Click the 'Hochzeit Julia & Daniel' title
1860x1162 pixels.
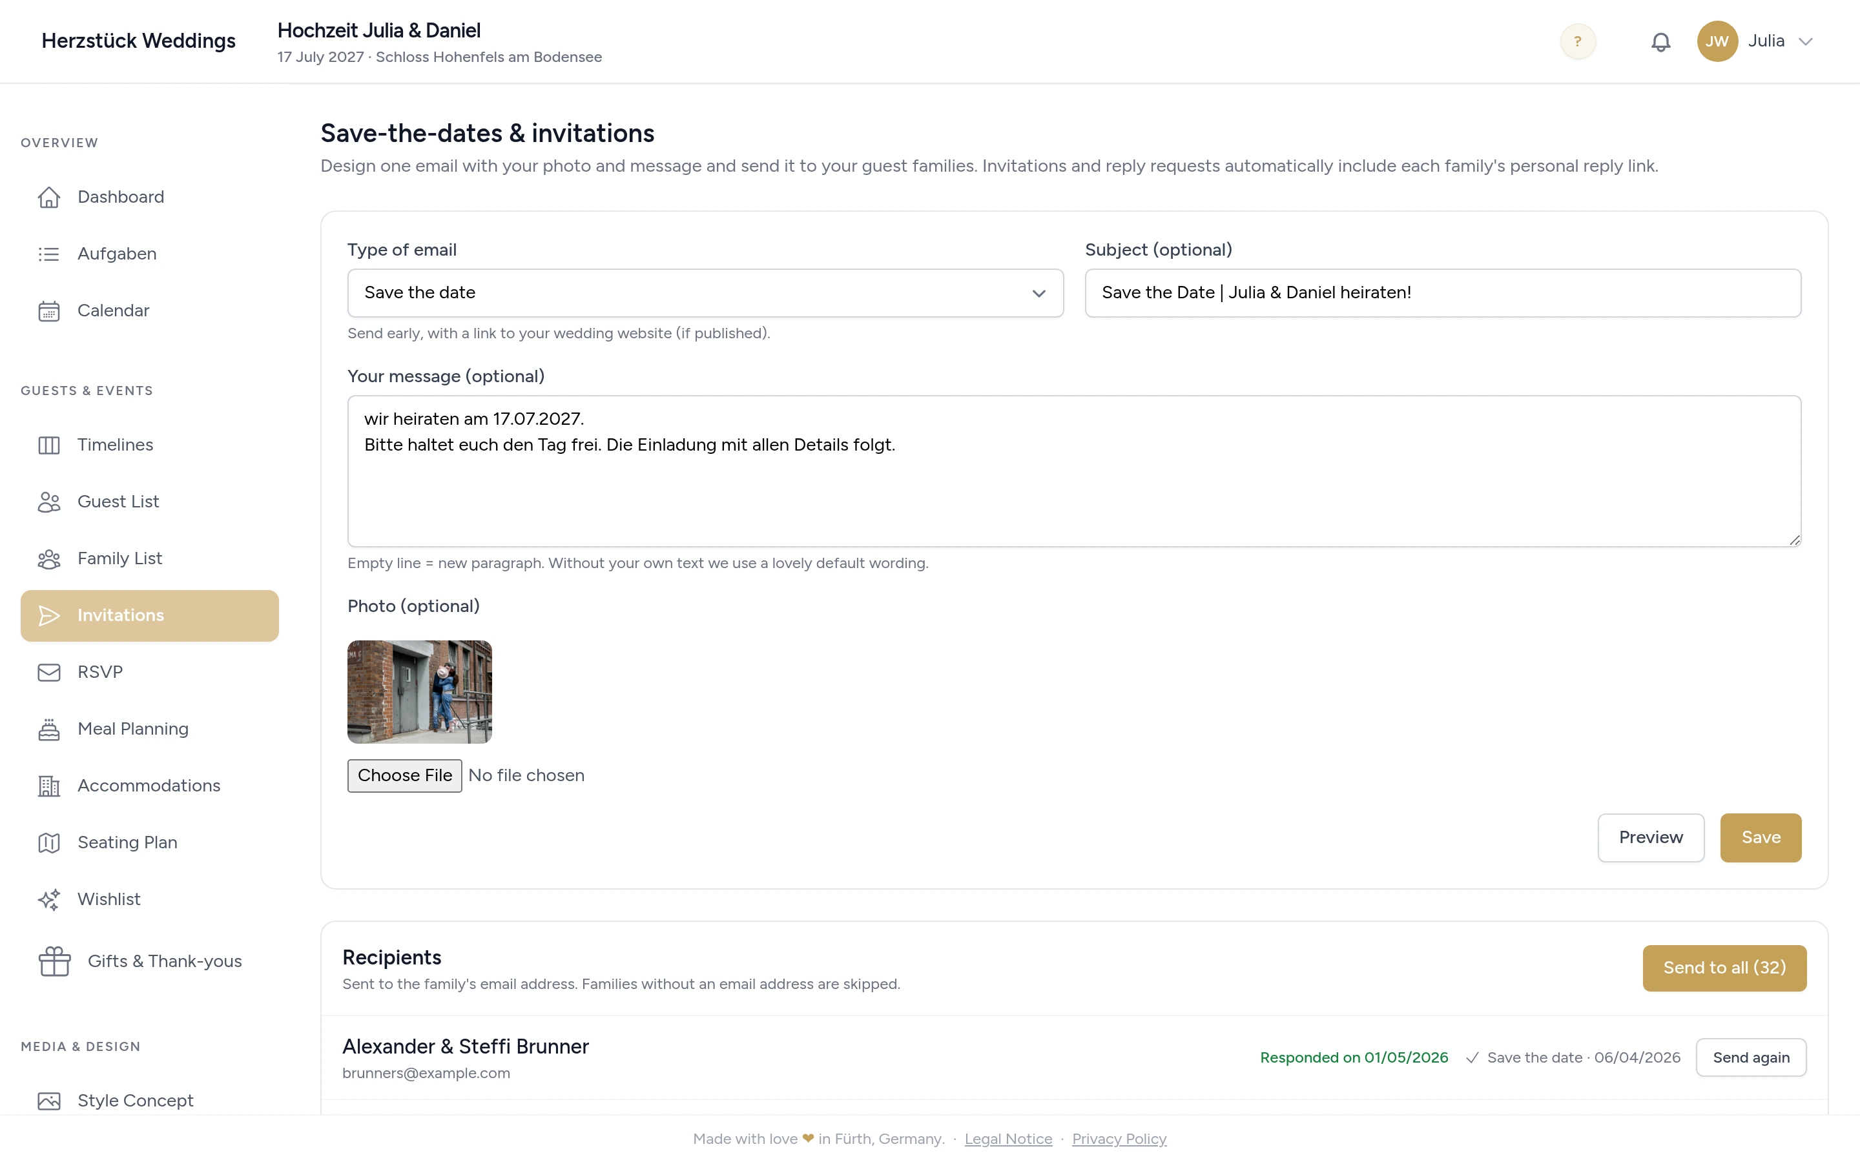tap(379, 31)
